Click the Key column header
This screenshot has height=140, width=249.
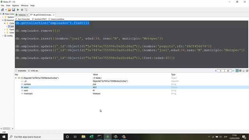pyautogui.click(x=16, y=74)
